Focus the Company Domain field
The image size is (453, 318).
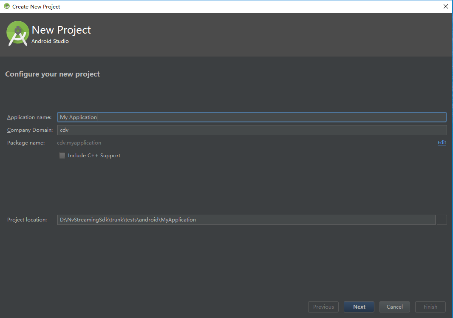click(252, 130)
